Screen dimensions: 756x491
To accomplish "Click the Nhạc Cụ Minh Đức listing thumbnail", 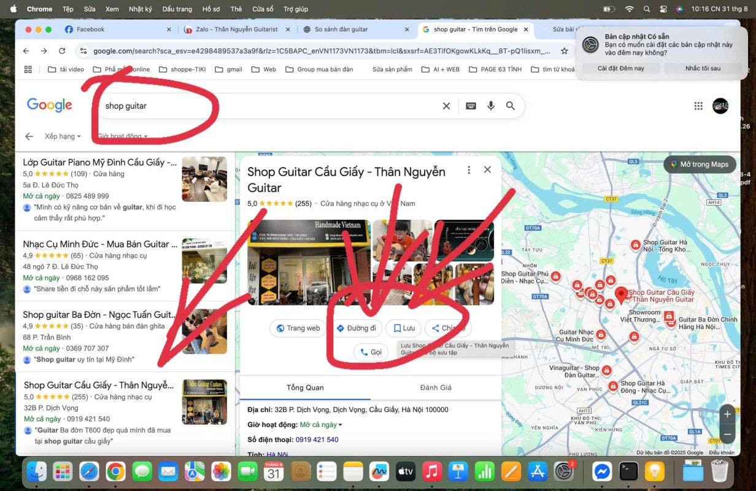I will click(x=204, y=261).
